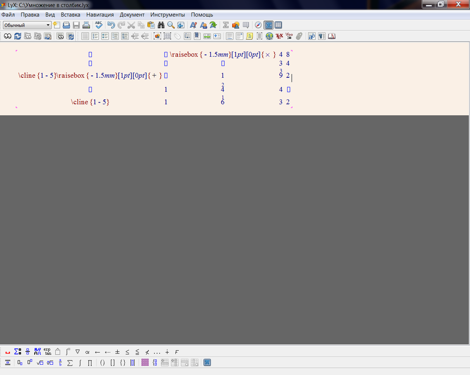The width and height of the screenshot is (470, 375).
Task: Insert yellow note icon
Action: tap(250, 36)
